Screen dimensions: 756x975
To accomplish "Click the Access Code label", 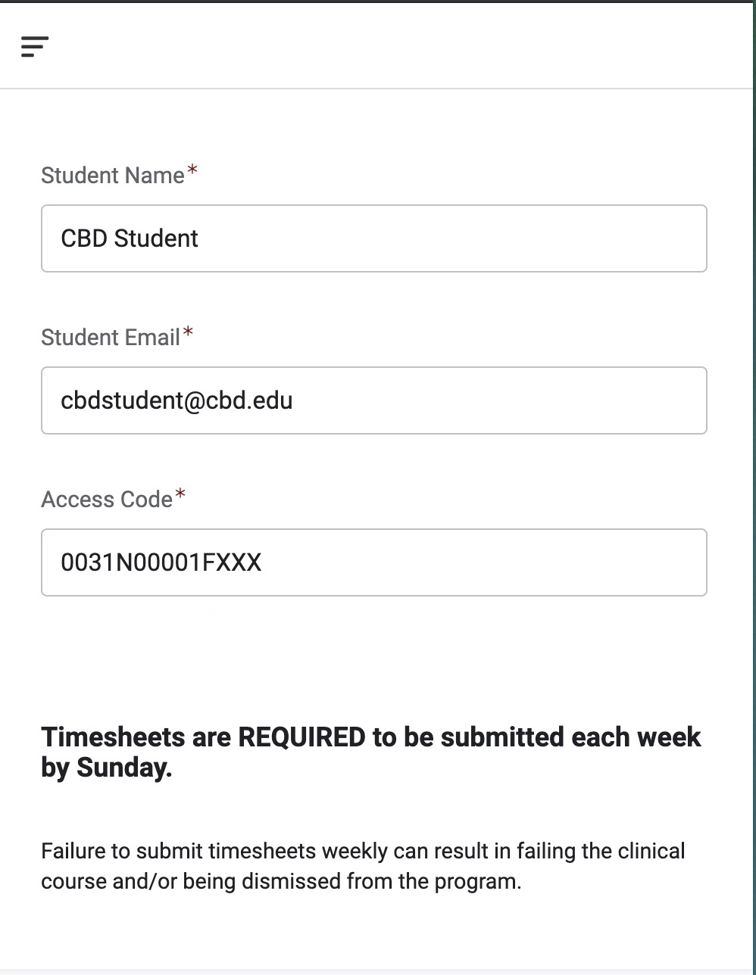I will (x=107, y=500).
